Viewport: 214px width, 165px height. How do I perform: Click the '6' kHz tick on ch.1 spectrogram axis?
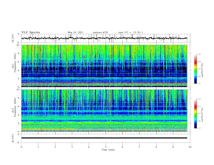pyautogui.click(x=19, y=62)
